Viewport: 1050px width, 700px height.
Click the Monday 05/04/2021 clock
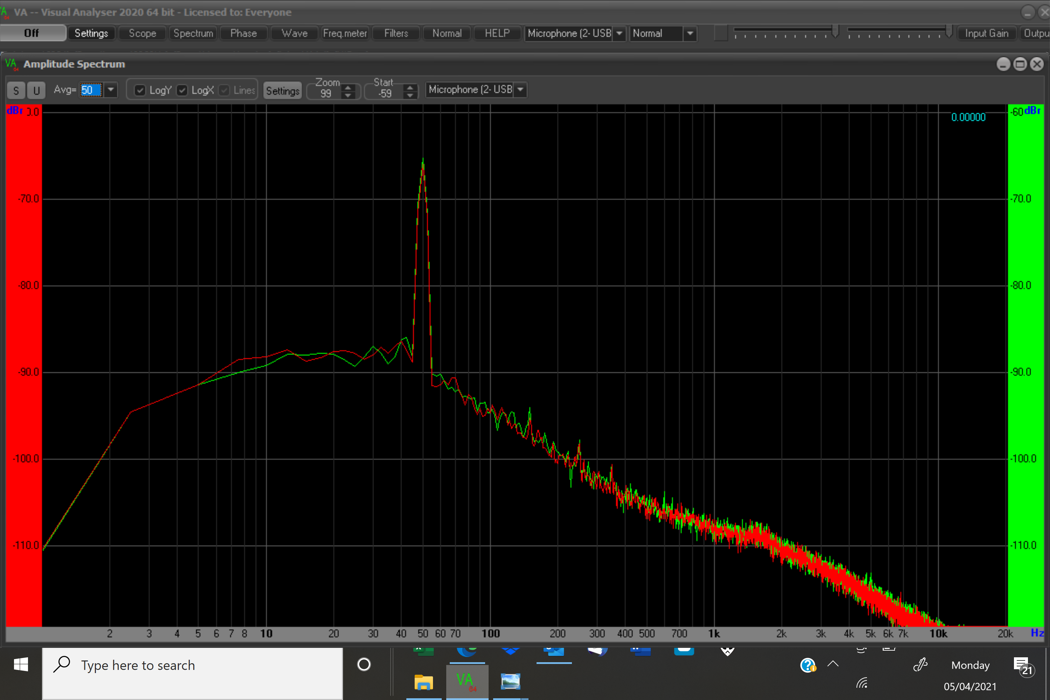coord(970,676)
